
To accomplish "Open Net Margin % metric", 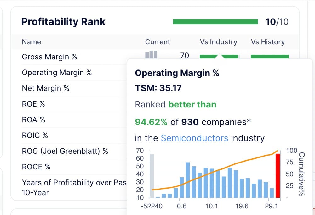I will tap(45, 88).
